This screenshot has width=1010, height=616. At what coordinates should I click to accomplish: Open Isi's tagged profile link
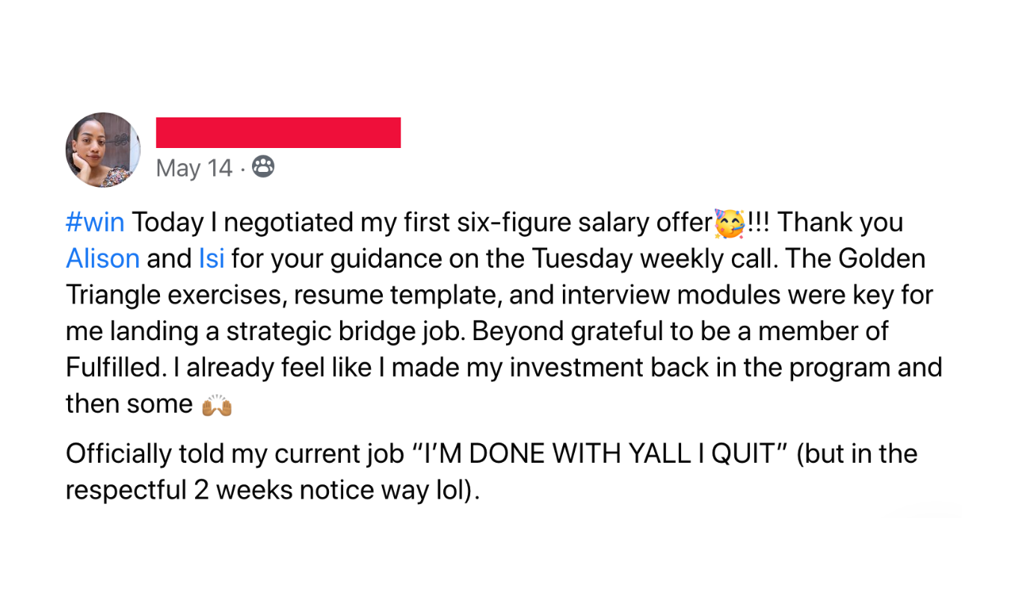212,259
